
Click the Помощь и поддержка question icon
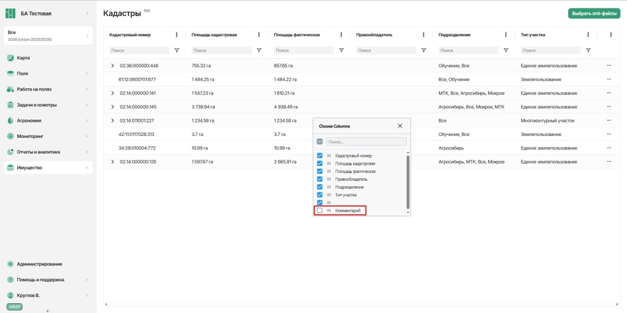pos(10,280)
